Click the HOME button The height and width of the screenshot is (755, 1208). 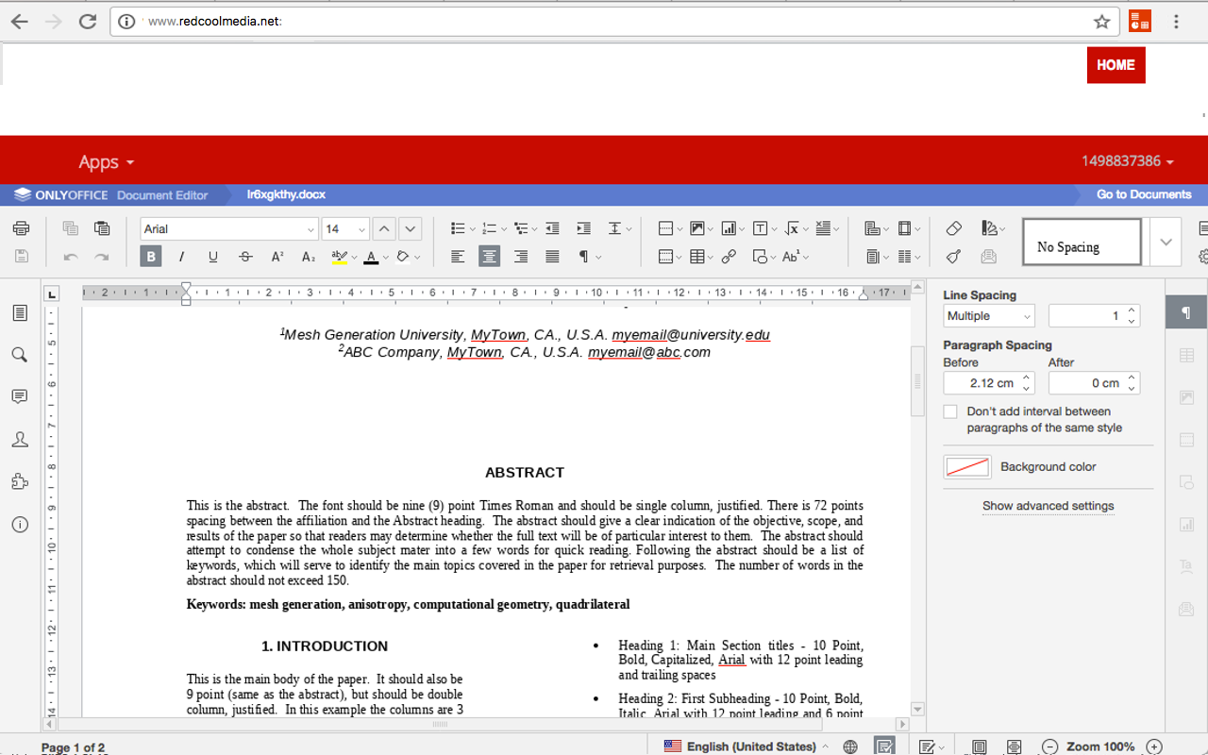coord(1116,65)
